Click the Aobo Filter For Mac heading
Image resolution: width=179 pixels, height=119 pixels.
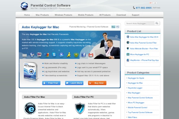pyautogui.click(x=35, y=97)
